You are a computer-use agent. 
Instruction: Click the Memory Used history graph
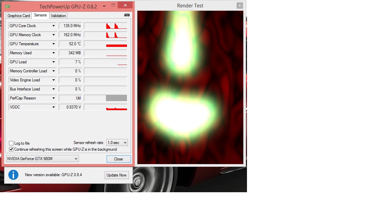coord(106,53)
